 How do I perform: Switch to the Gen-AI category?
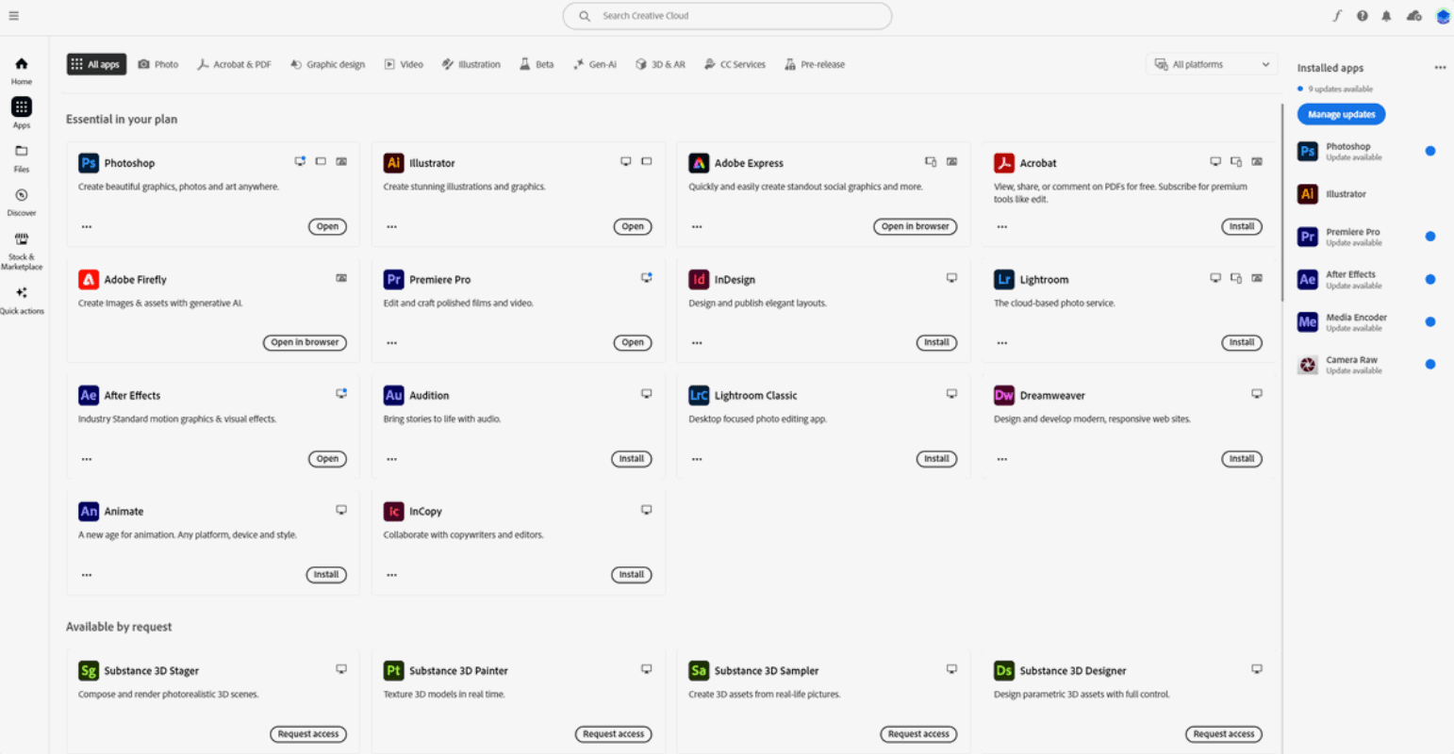[595, 64]
